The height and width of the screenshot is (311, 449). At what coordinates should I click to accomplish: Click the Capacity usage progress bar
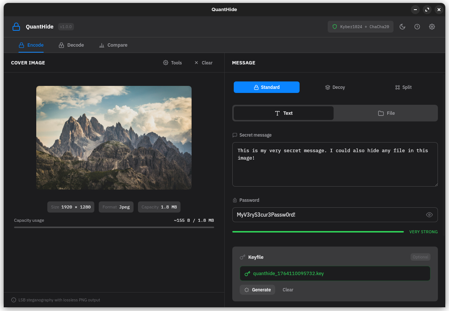(x=114, y=227)
